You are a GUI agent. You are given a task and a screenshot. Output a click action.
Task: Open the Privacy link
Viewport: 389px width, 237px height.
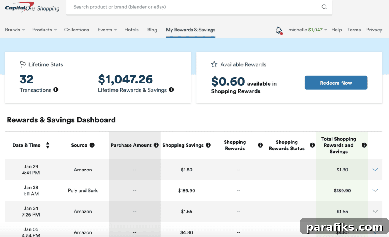[374, 30]
